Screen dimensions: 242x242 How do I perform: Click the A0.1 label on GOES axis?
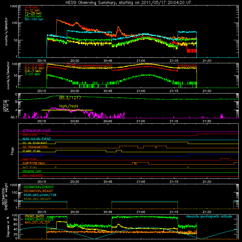pyautogui.click(x=14, y=117)
